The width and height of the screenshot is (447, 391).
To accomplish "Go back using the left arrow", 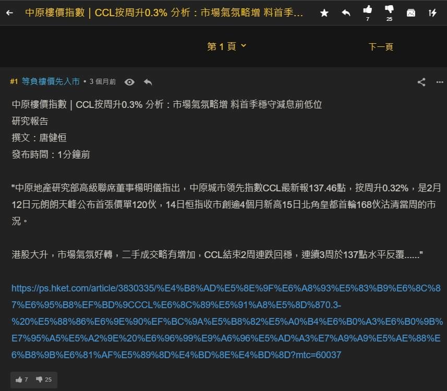I will pos(9,13).
